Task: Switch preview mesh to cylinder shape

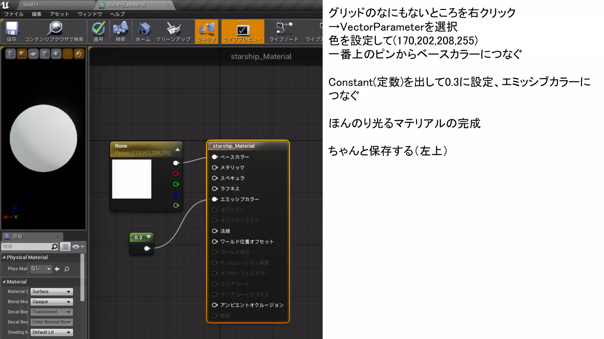Action: coord(10,54)
